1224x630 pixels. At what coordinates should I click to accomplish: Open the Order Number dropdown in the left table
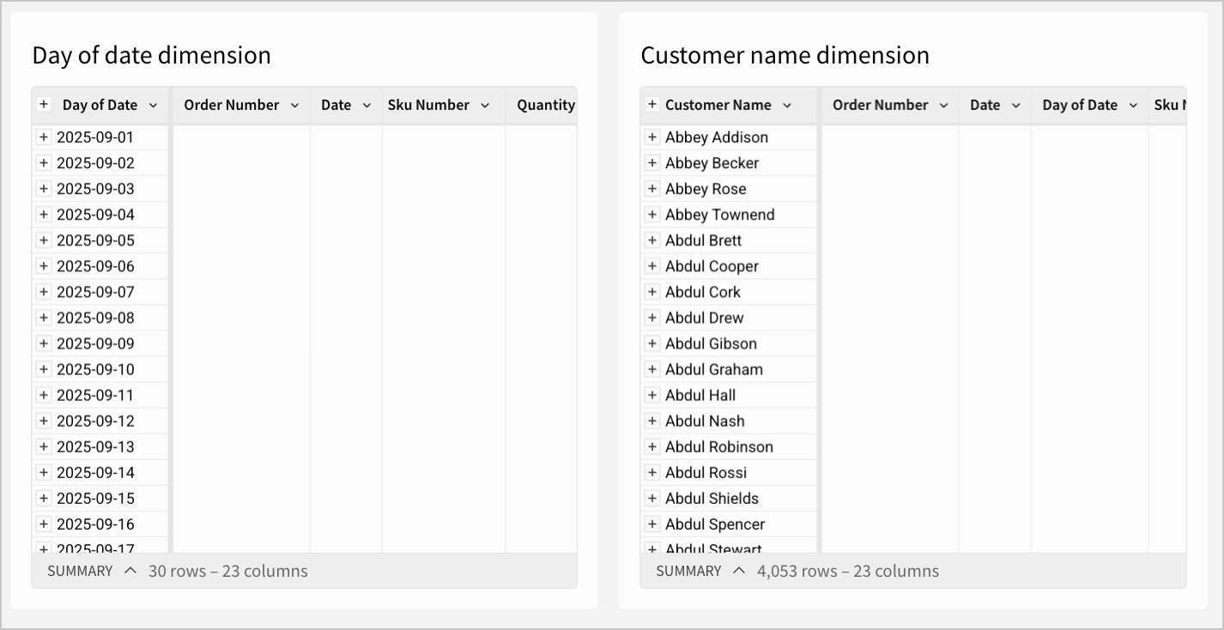295,104
